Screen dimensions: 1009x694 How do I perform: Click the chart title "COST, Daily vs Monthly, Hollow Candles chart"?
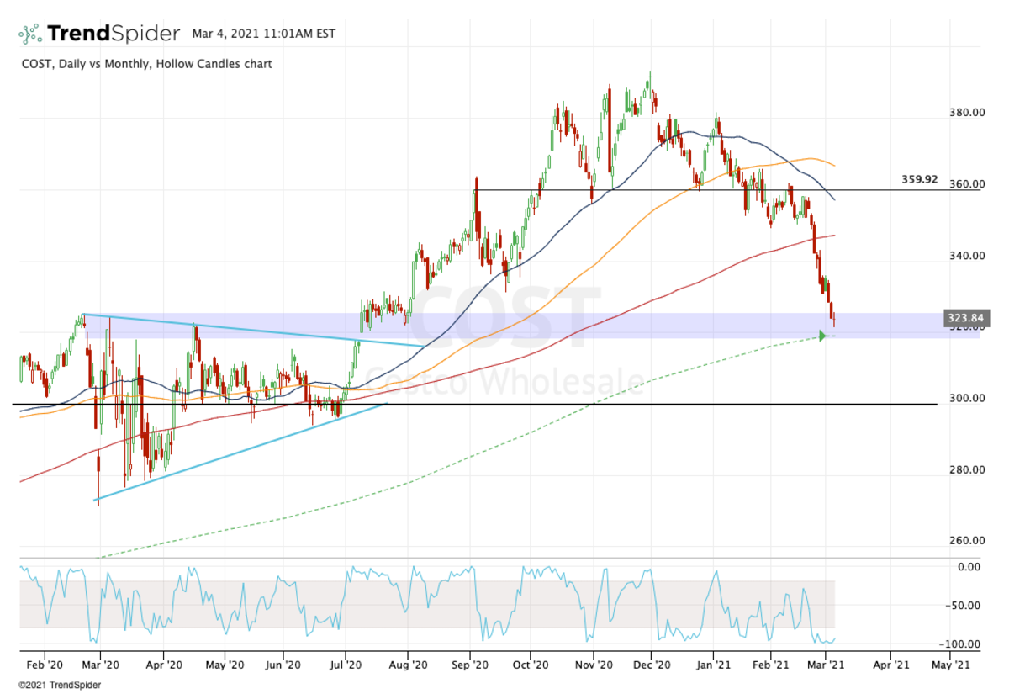pos(146,64)
